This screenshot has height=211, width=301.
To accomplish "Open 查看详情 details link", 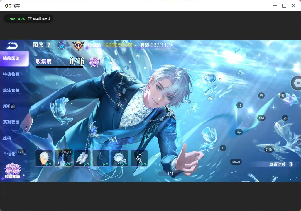I will pos(281,164).
